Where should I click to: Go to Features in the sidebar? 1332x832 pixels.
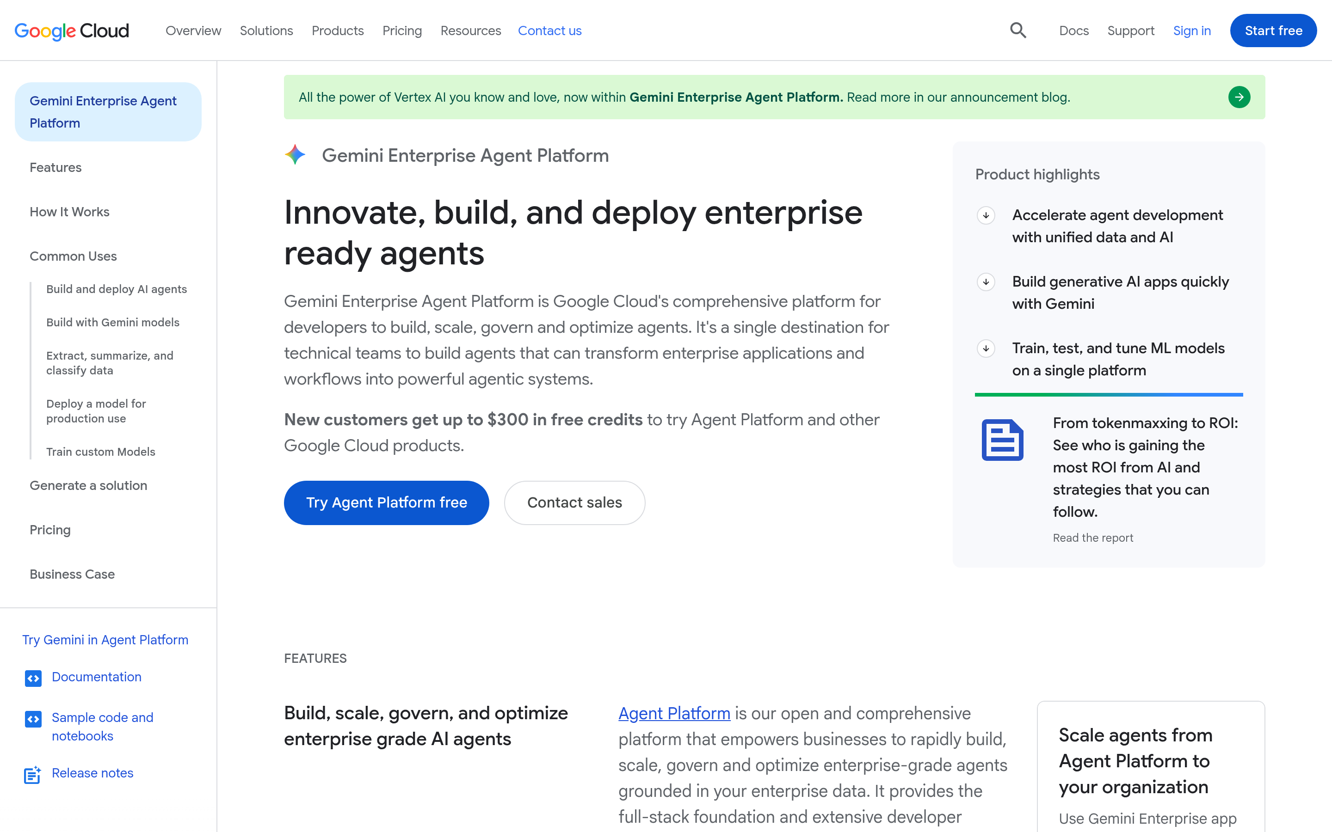[55, 167]
